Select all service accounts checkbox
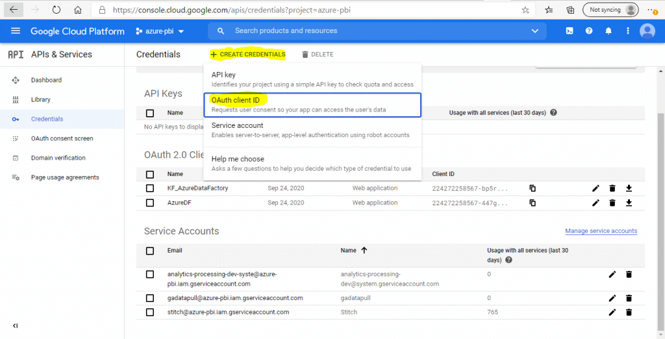This screenshot has height=339, width=665. pos(150,251)
